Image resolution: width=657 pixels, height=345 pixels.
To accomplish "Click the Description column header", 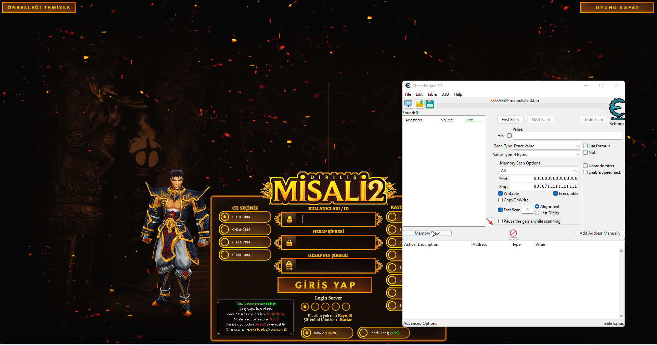I will click(x=444, y=244).
